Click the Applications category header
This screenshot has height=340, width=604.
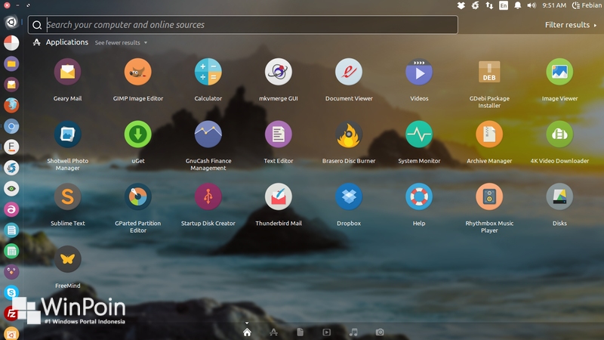(x=67, y=42)
